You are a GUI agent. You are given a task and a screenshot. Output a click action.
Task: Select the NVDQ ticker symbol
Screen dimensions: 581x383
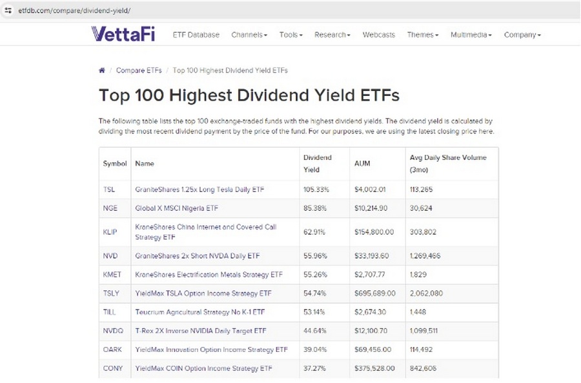[113, 331]
